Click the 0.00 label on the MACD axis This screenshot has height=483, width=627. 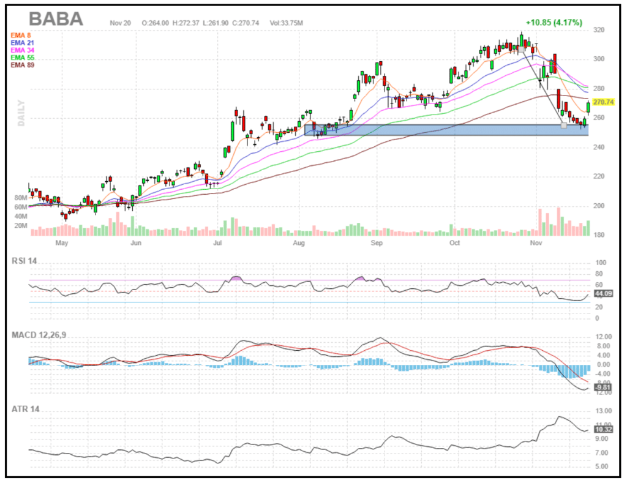coord(603,365)
